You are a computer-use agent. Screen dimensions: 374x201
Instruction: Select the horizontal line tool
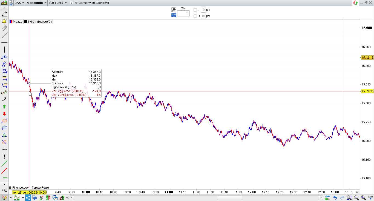point(4,42)
